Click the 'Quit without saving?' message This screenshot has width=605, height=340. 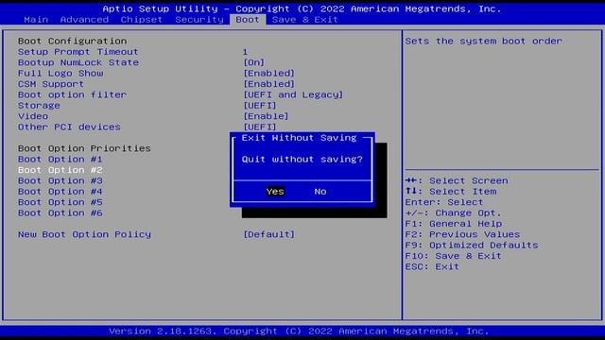click(x=302, y=160)
